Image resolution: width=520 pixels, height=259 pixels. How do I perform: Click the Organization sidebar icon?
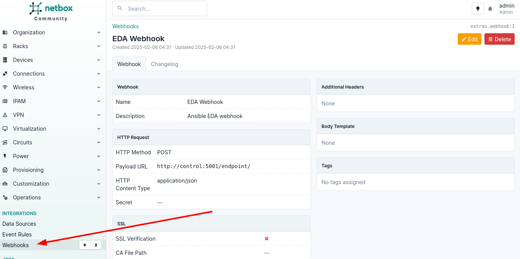coord(5,32)
